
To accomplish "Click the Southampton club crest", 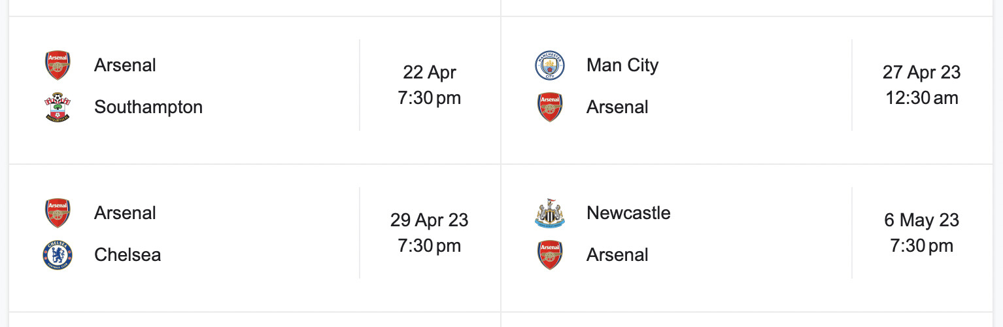I will pos(58,107).
